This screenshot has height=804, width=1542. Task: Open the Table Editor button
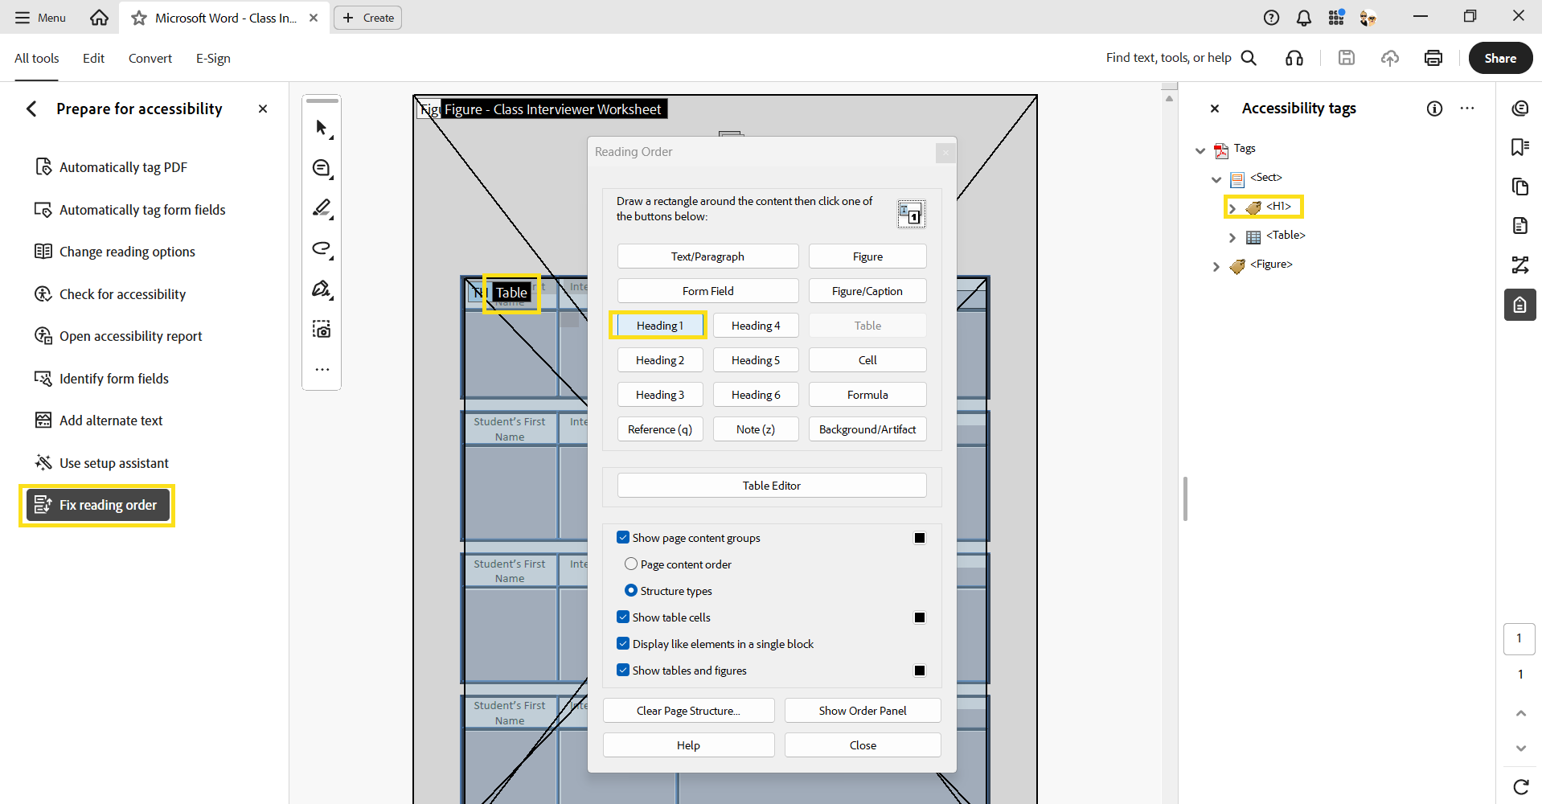(x=772, y=486)
